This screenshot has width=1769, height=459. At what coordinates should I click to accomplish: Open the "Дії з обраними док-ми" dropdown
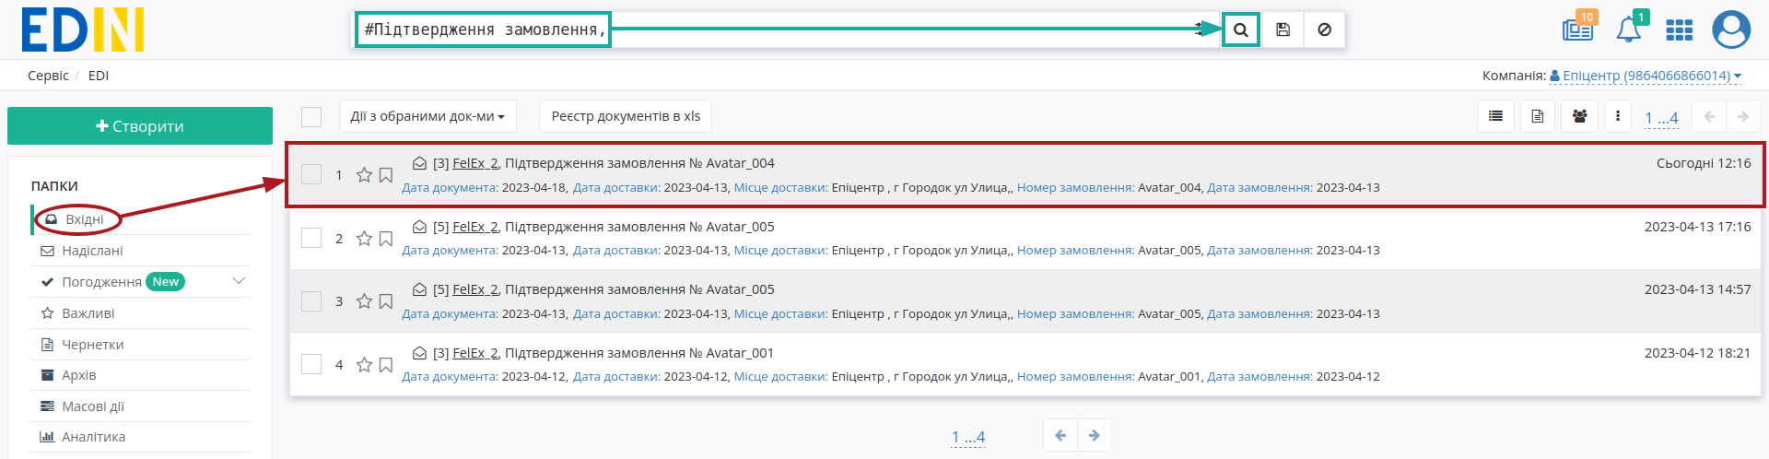[428, 116]
